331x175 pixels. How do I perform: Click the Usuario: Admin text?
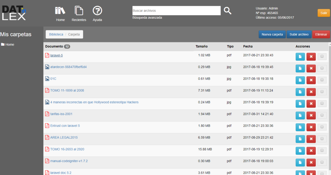[267, 8]
